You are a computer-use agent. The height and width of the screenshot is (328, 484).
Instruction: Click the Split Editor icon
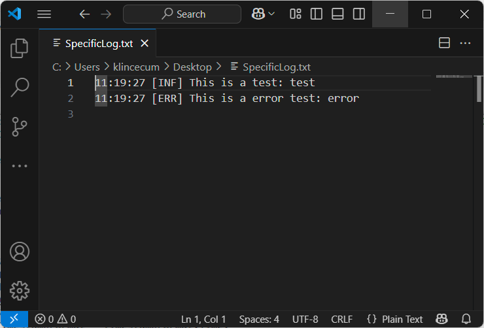pos(444,43)
